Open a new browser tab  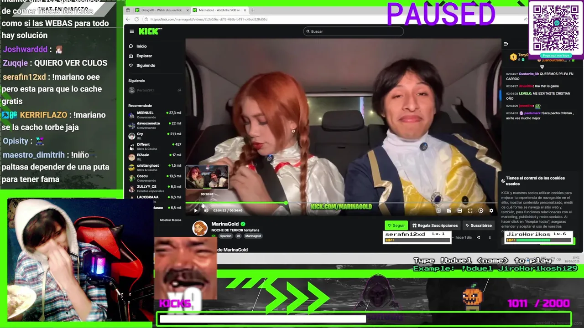(x=253, y=10)
